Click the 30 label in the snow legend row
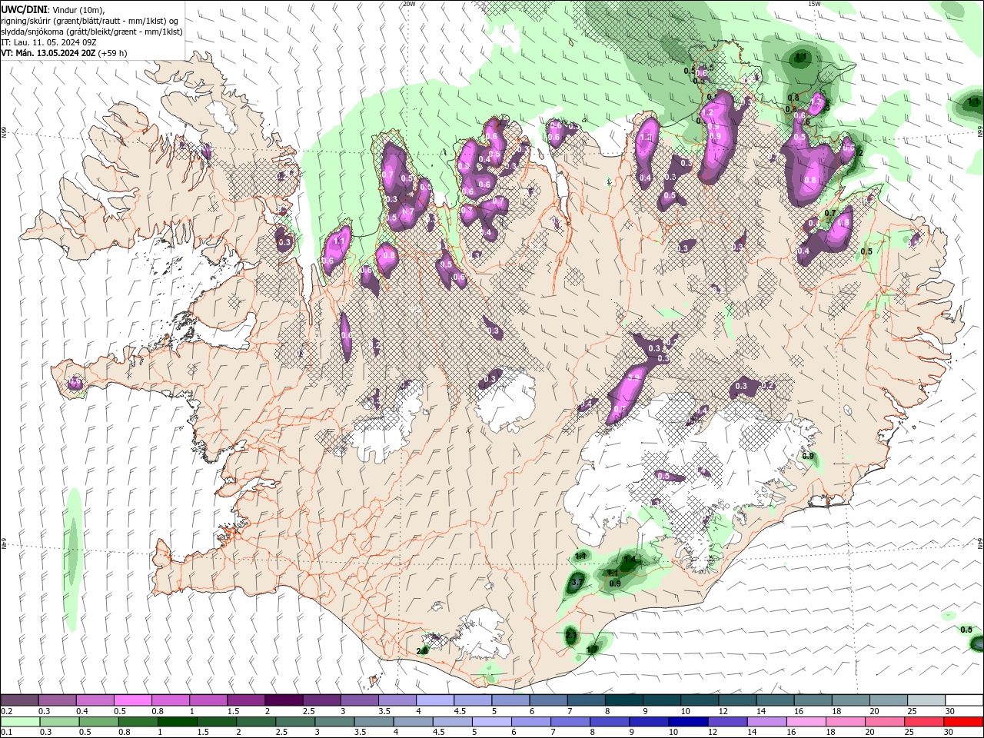The image size is (984, 738). pos(950,711)
